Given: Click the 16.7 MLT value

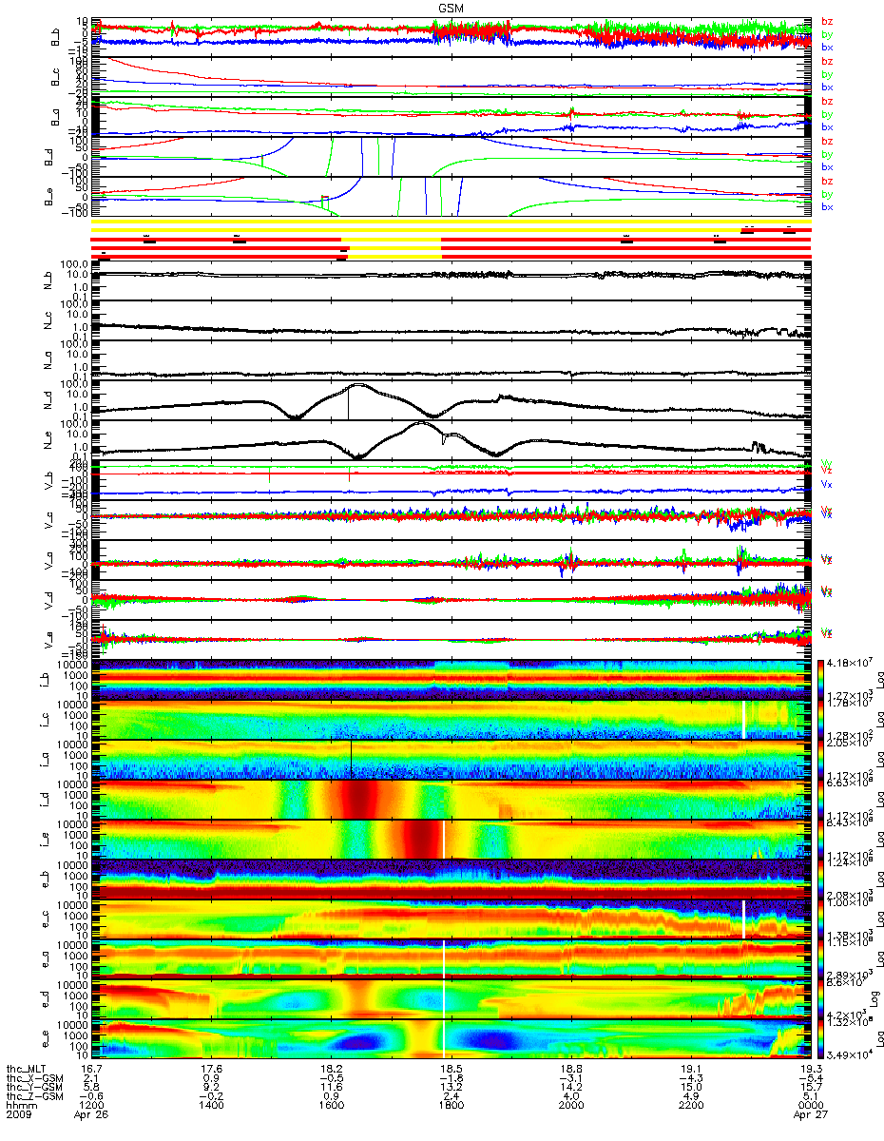Looking at the screenshot, I should click(x=90, y=1069).
